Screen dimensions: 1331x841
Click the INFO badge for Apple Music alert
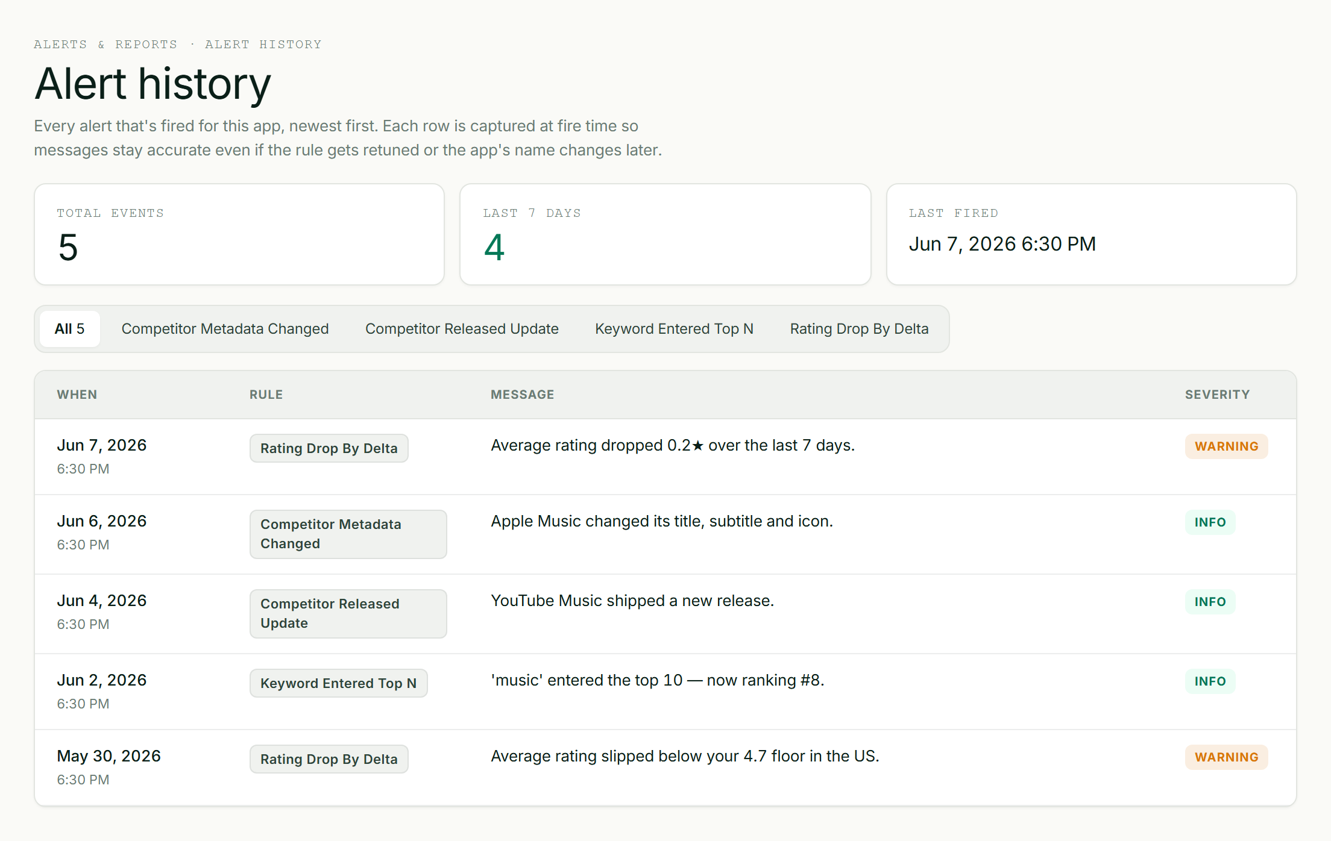(x=1210, y=522)
